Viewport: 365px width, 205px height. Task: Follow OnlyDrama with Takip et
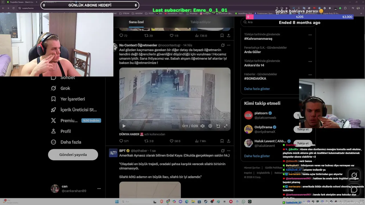tap(303, 129)
